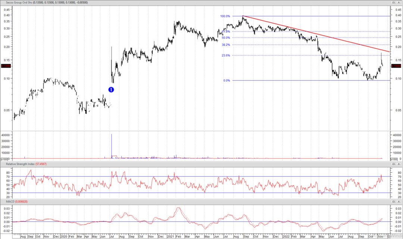Click the red last-price tag on right axis
This screenshot has width=403, height=239.
pos(396,66)
